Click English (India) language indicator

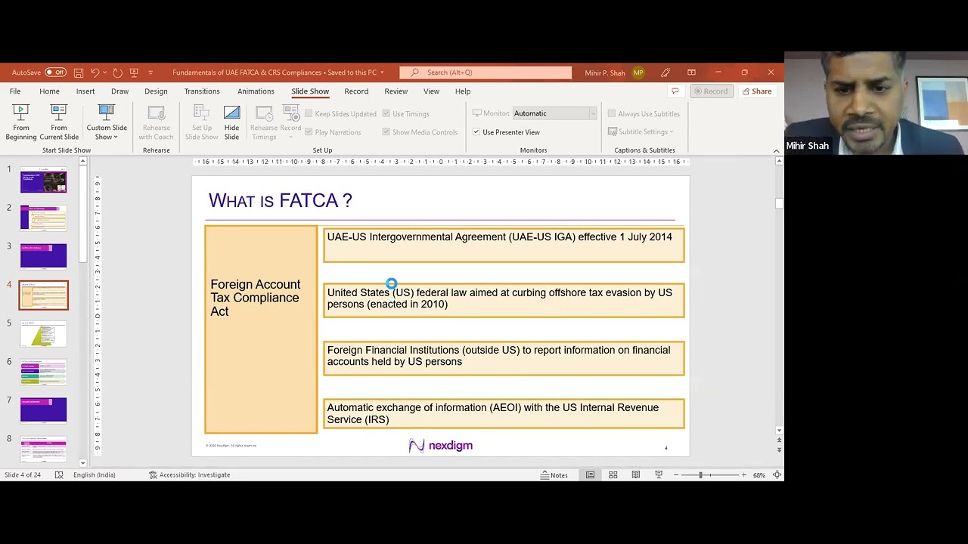point(94,474)
